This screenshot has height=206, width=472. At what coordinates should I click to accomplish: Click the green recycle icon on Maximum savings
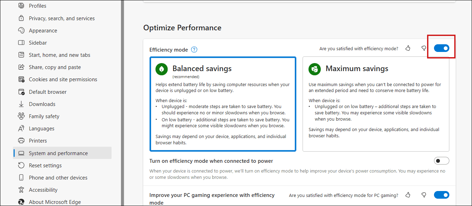314,69
